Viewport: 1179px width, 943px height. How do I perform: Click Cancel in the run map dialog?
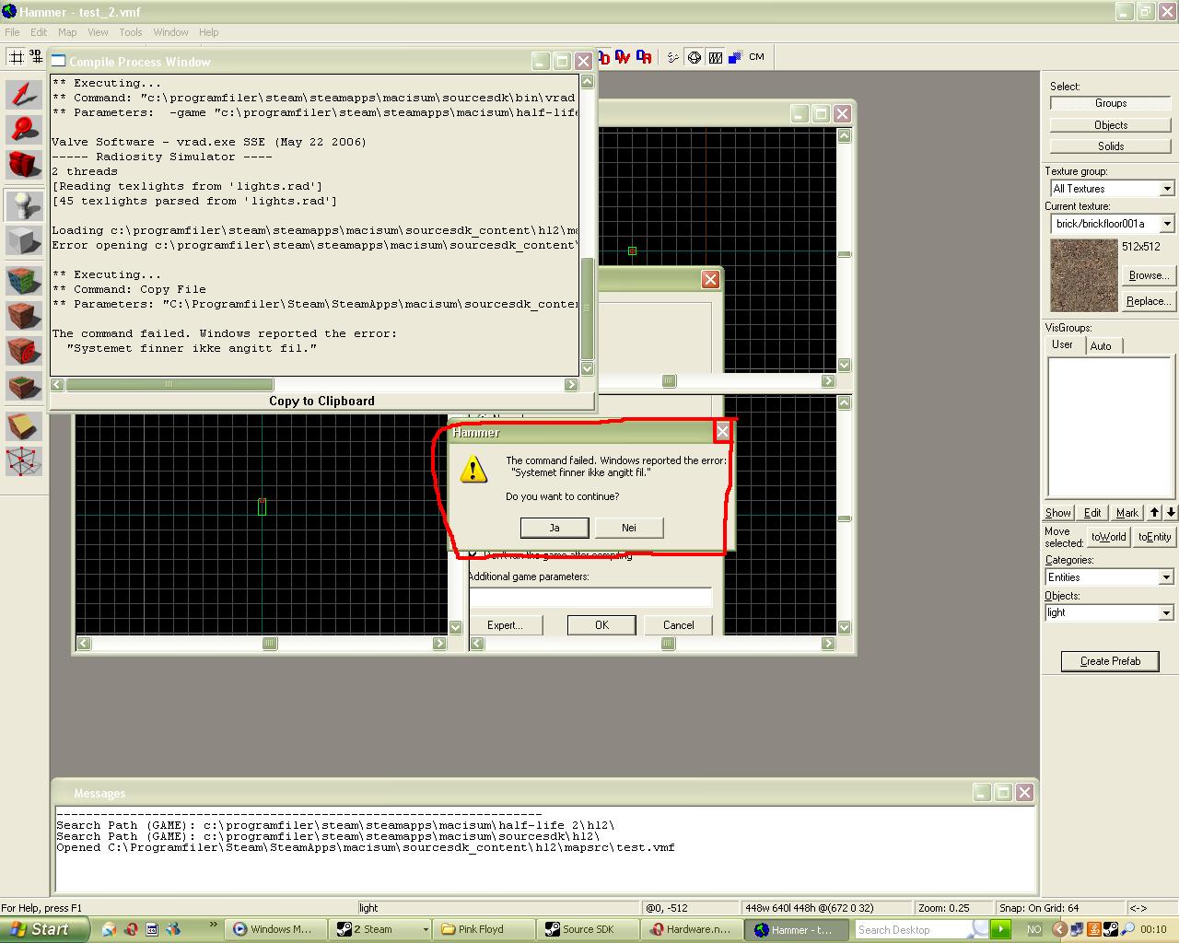679,625
